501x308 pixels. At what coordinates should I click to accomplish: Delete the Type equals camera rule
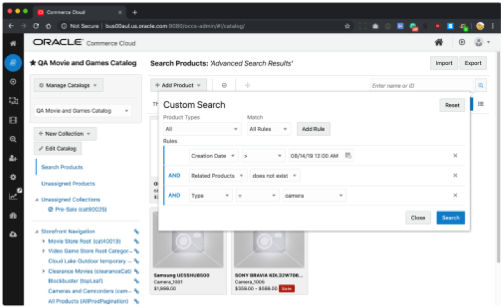(455, 196)
